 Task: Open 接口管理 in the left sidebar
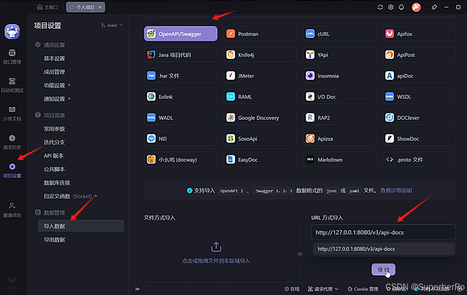(x=12, y=56)
